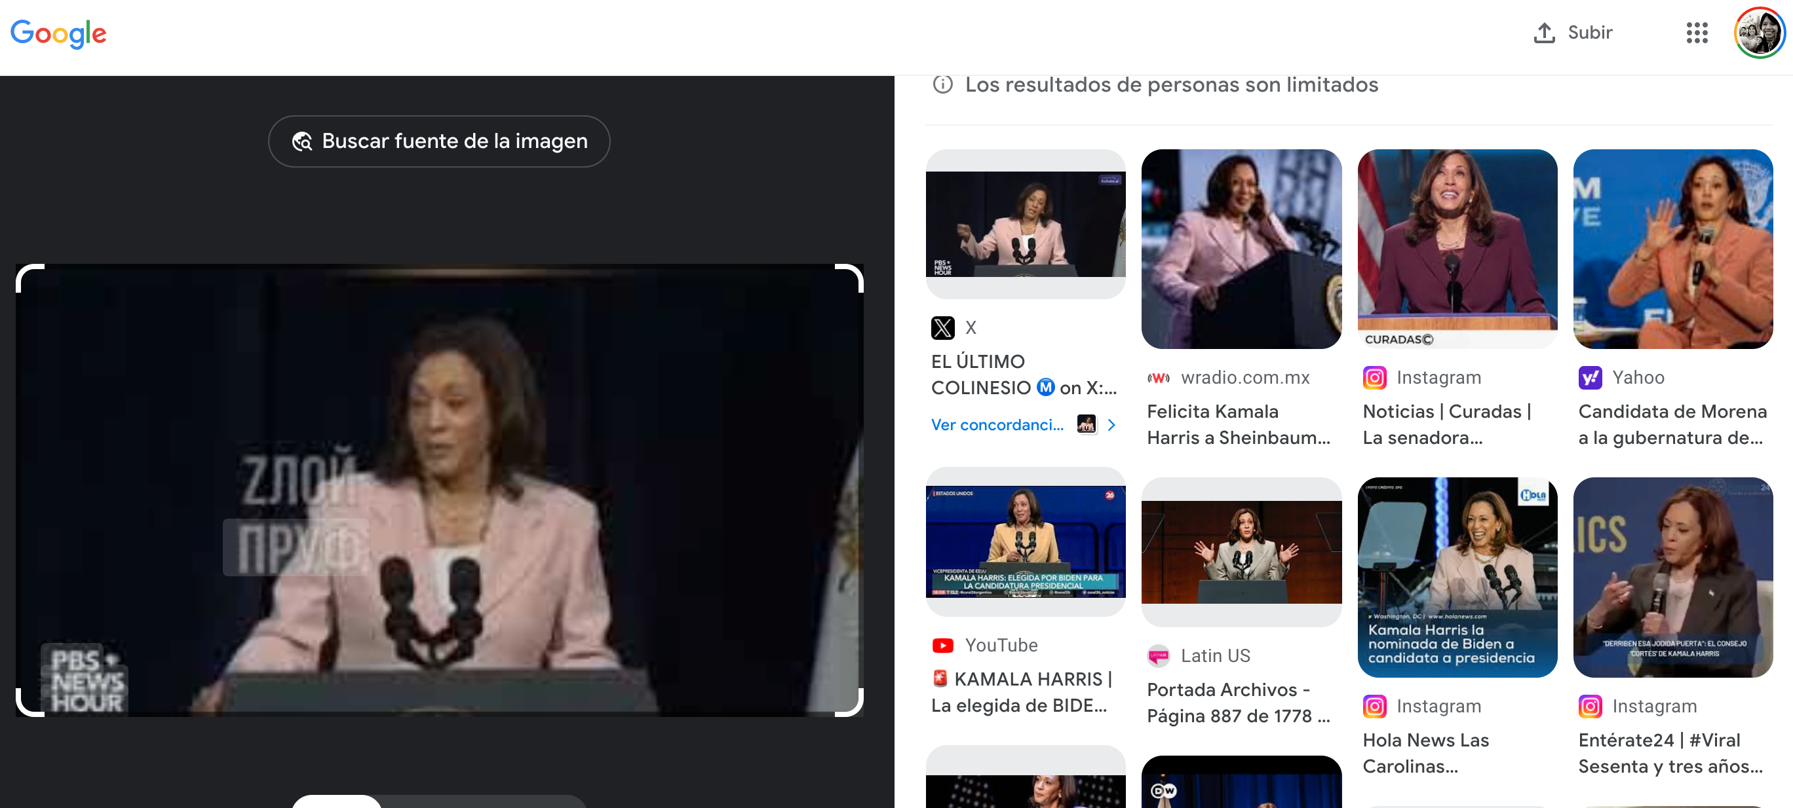Screen dimensions: 1793x808
Task: Click the YouTube source icon
Action: (942, 646)
